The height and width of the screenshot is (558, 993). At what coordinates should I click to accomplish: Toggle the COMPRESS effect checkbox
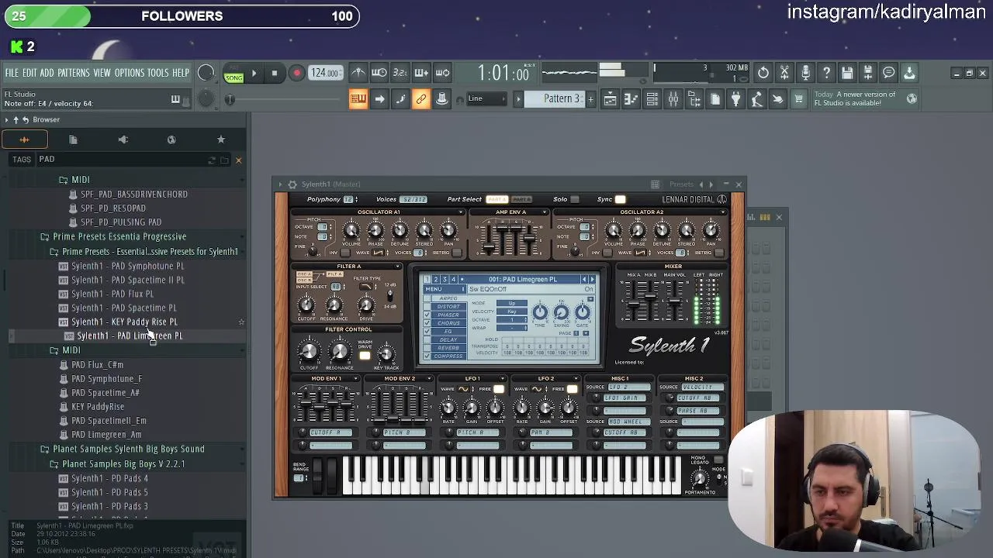(427, 356)
